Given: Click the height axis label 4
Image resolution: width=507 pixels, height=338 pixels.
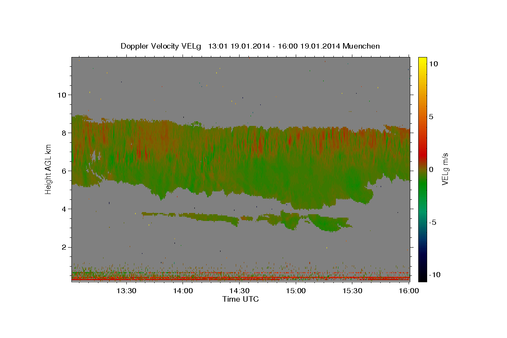Looking at the screenshot, I should pos(63,209).
